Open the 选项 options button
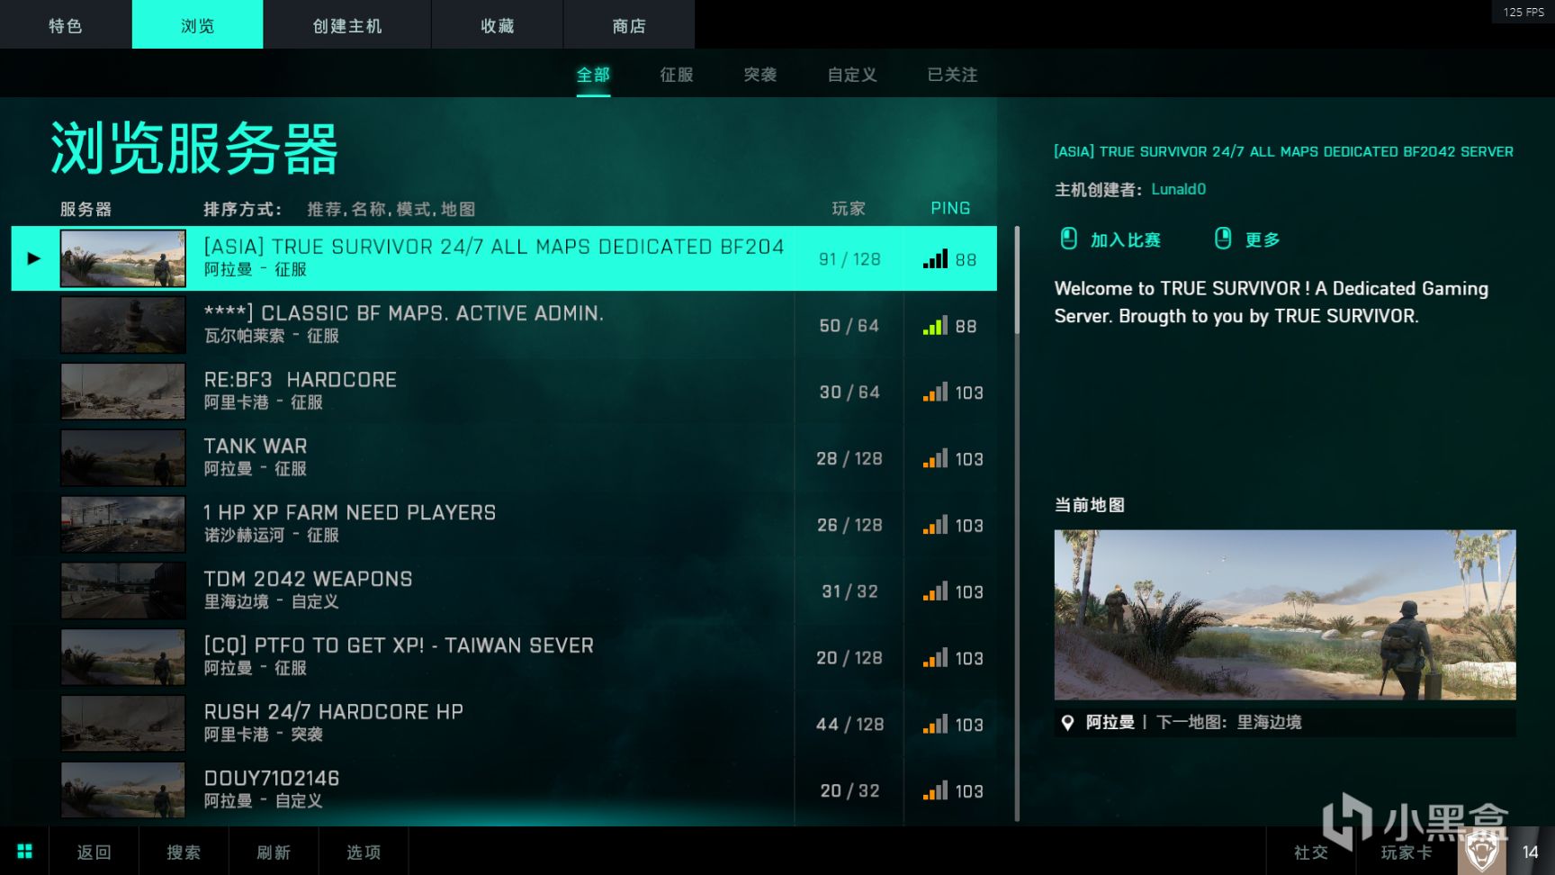1555x875 pixels. pos(364,852)
